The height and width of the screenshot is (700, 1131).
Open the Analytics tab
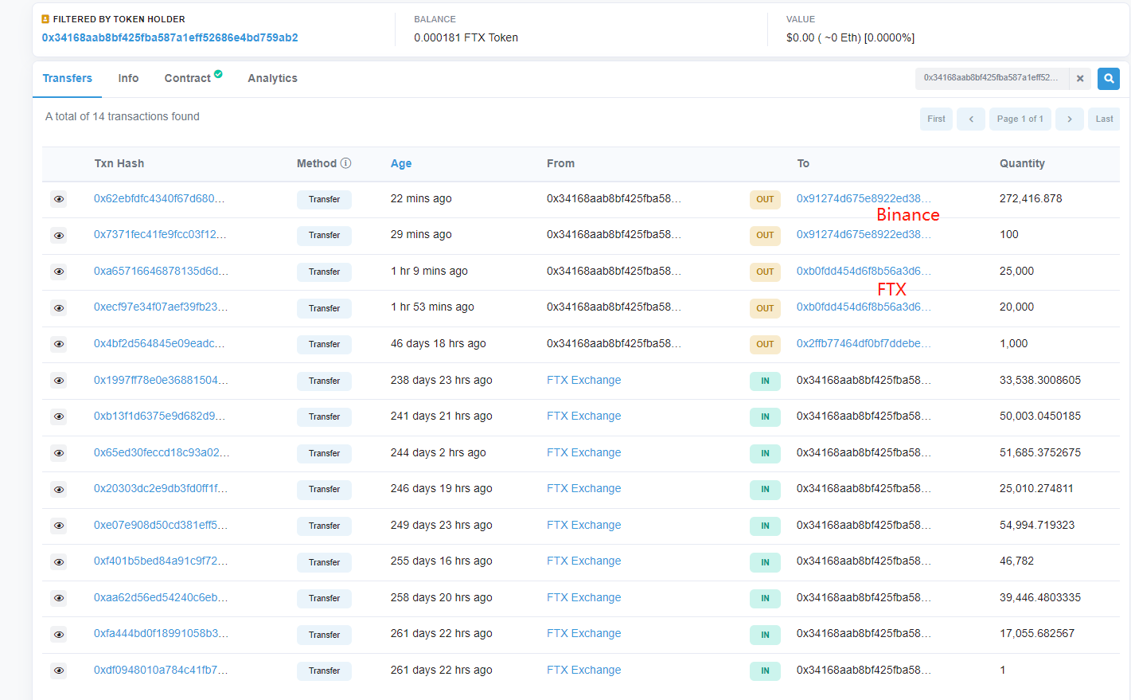[272, 78]
